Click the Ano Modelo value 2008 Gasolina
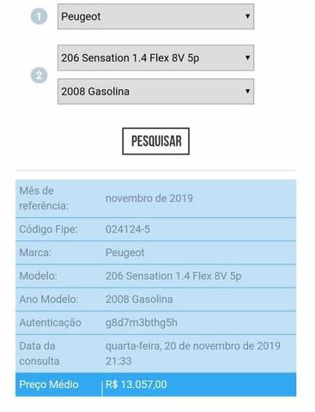Image resolution: width=315 pixels, height=412 pixels. [139, 300]
